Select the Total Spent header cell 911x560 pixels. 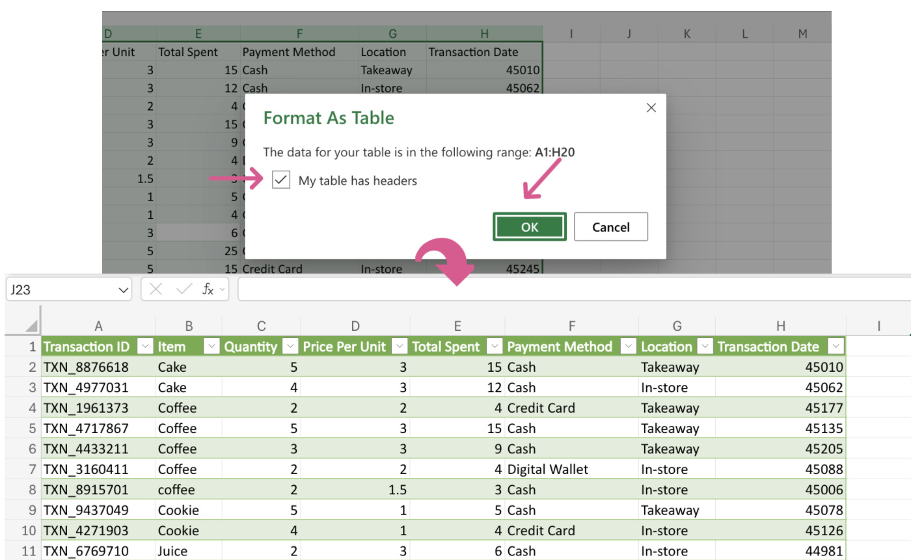pyautogui.click(x=446, y=346)
